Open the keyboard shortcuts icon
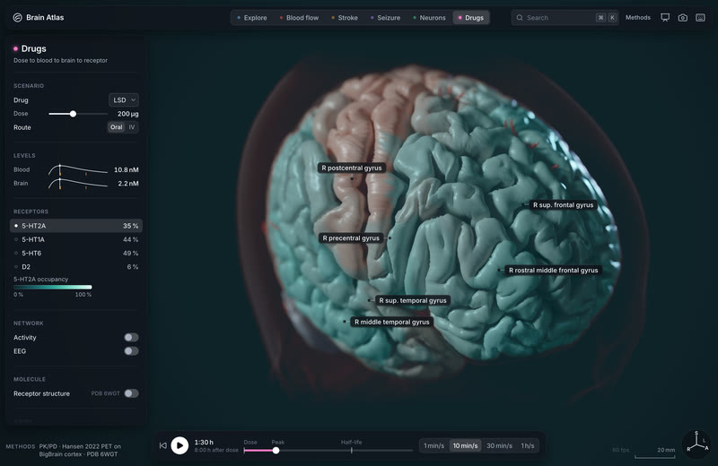Viewport: 718px width, 466px height. coord(700,17)
